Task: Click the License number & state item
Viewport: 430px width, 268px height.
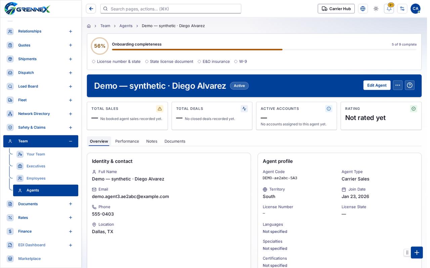Action: [x=116, y=62]
